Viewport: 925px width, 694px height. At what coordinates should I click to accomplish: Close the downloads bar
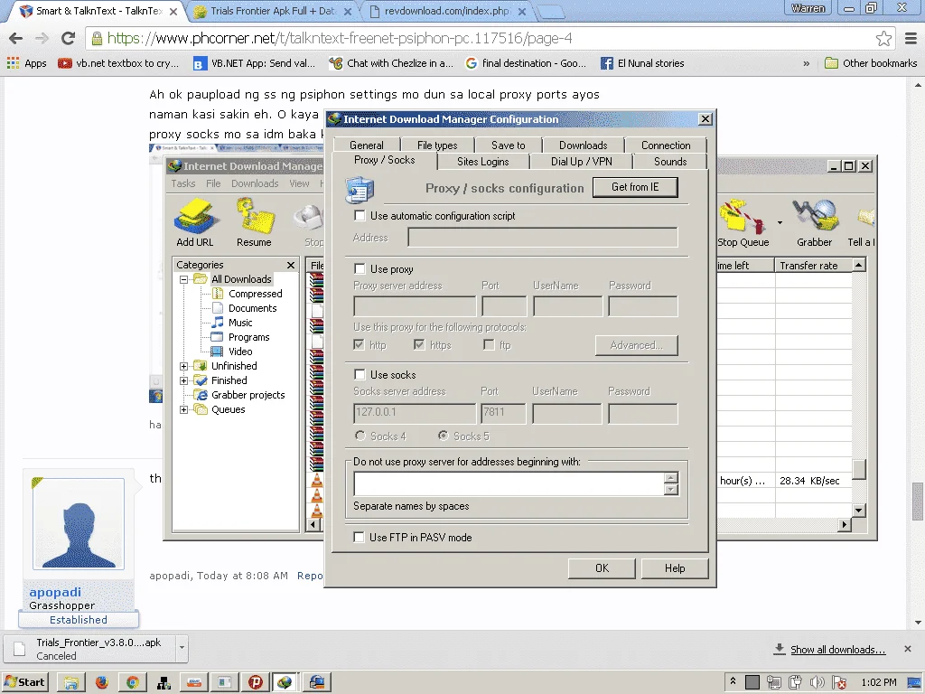coord(908,649)
